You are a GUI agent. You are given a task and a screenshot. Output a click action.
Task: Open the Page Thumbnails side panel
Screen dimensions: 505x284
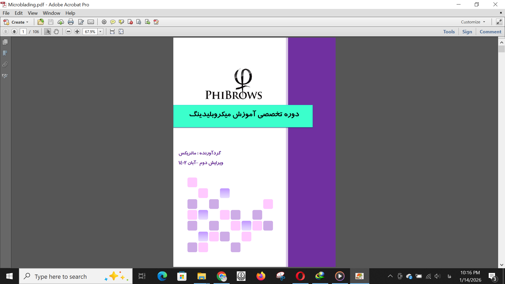click(5, 42)
